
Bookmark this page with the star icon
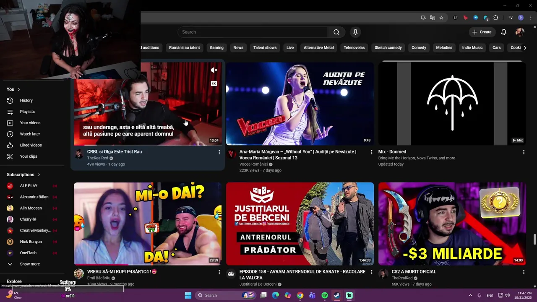tap(441, 18)
